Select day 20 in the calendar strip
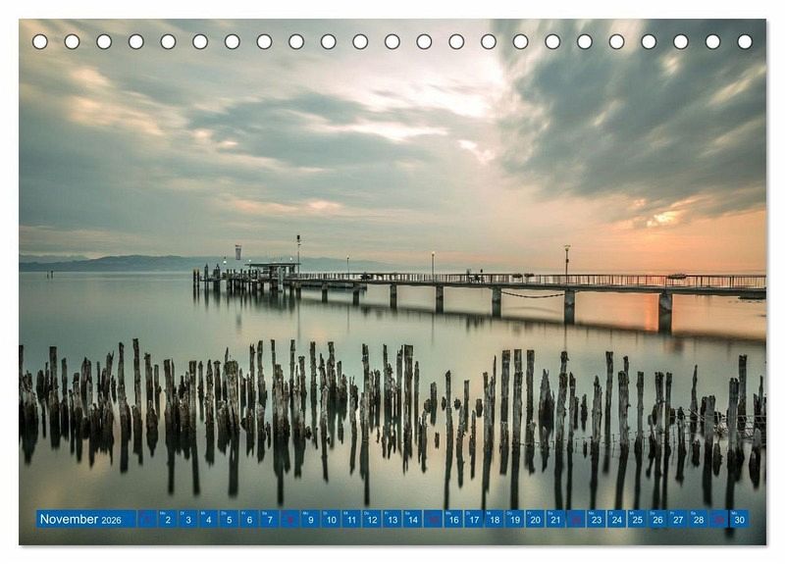This screenshot has width=785, height=564. click(x=536, y=519)
